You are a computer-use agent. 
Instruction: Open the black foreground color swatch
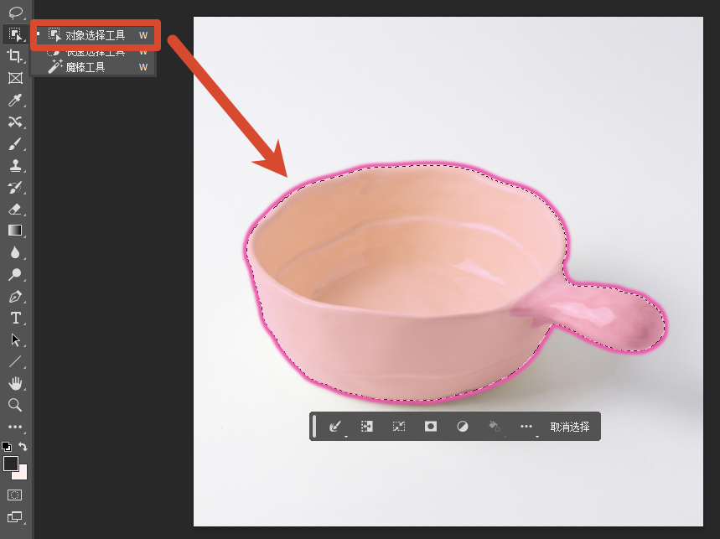click(x=11, y=464)
